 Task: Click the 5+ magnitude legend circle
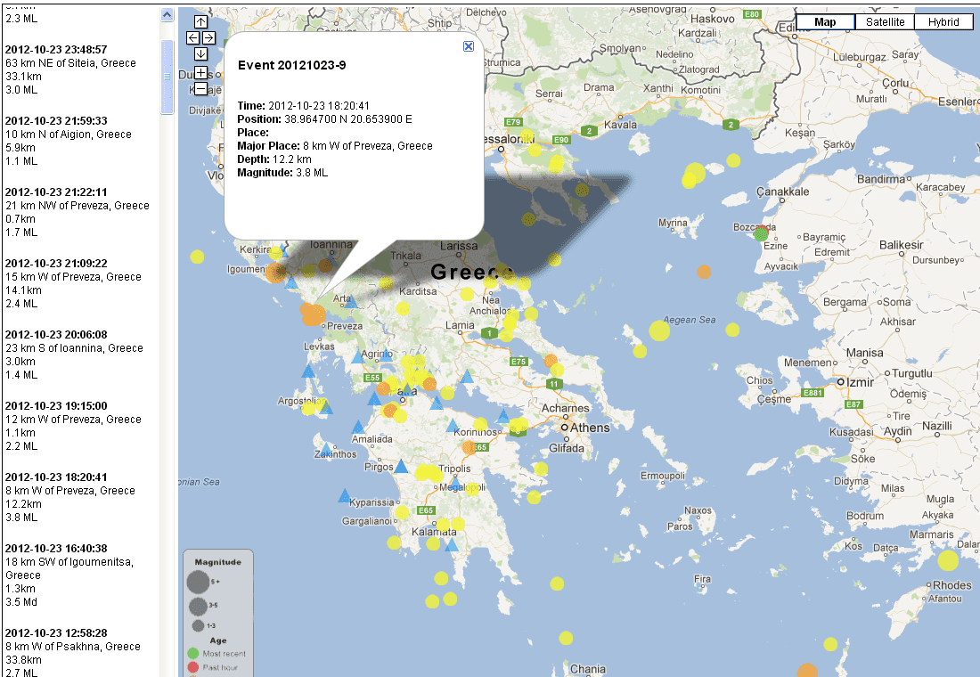tap(198, 582)
